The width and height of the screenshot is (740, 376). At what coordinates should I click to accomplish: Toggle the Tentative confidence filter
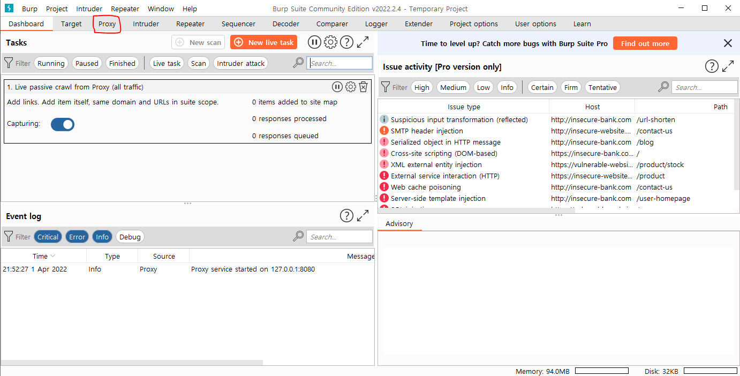[x=603, y=87]
